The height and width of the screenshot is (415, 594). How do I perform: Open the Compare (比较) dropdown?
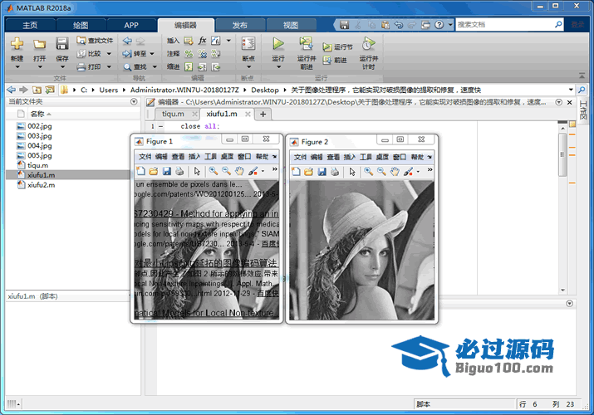tap(95, 53)
